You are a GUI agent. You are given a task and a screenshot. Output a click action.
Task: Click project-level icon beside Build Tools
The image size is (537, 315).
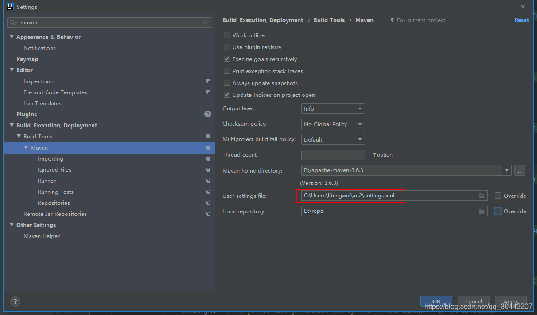click(208, 137)
